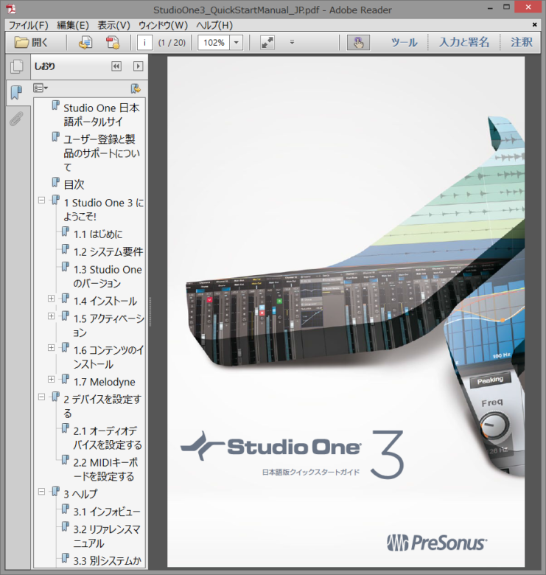
Task: Select bookmark 1.7 Melodyne
Action: click(x=105, y=382)
